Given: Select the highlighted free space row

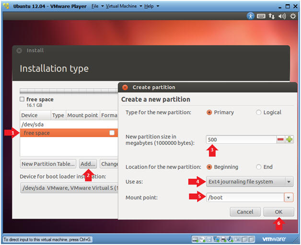Looking at the screenshot, I should (x=69, y=133).
